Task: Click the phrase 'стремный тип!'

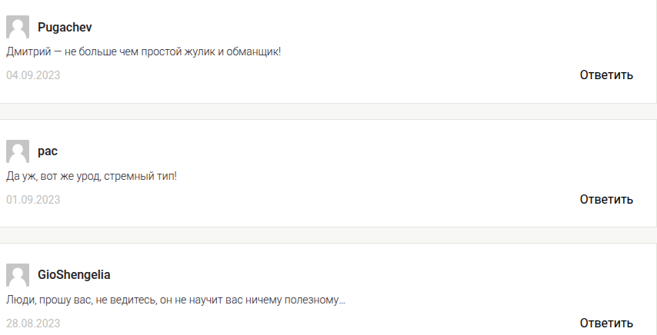Action: tap(140, 176)
